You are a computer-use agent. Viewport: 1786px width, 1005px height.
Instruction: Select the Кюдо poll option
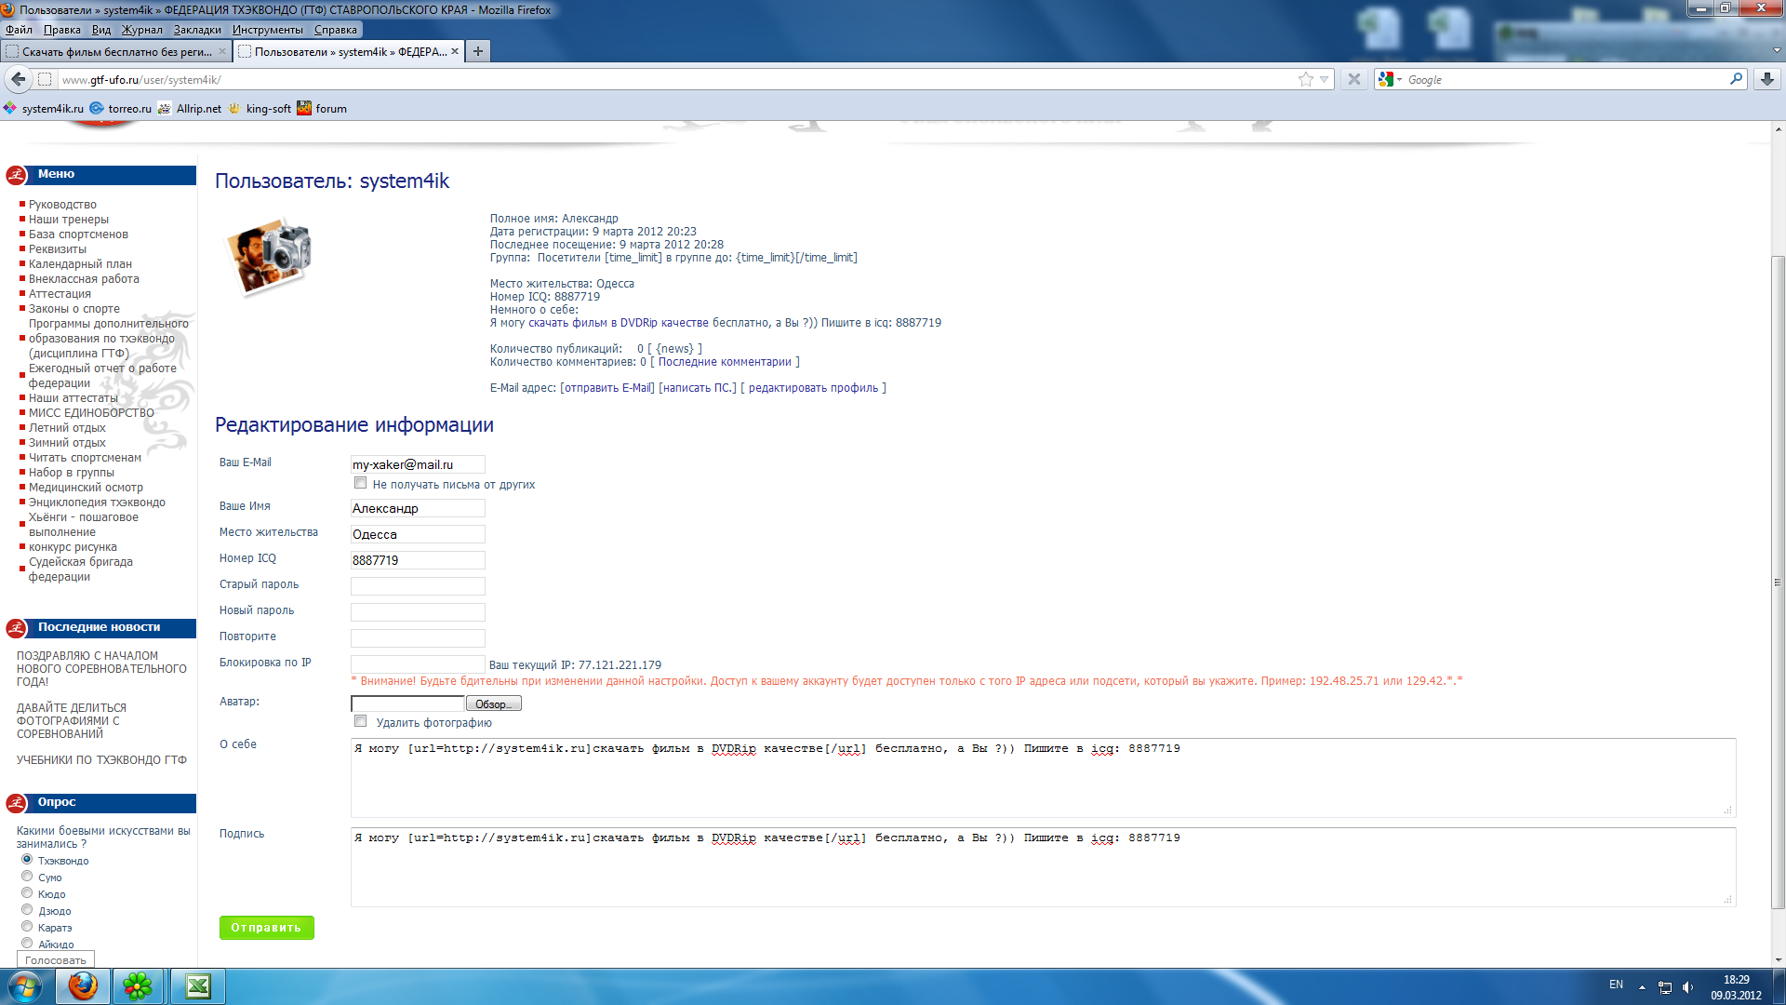click(x=27, y=892)
